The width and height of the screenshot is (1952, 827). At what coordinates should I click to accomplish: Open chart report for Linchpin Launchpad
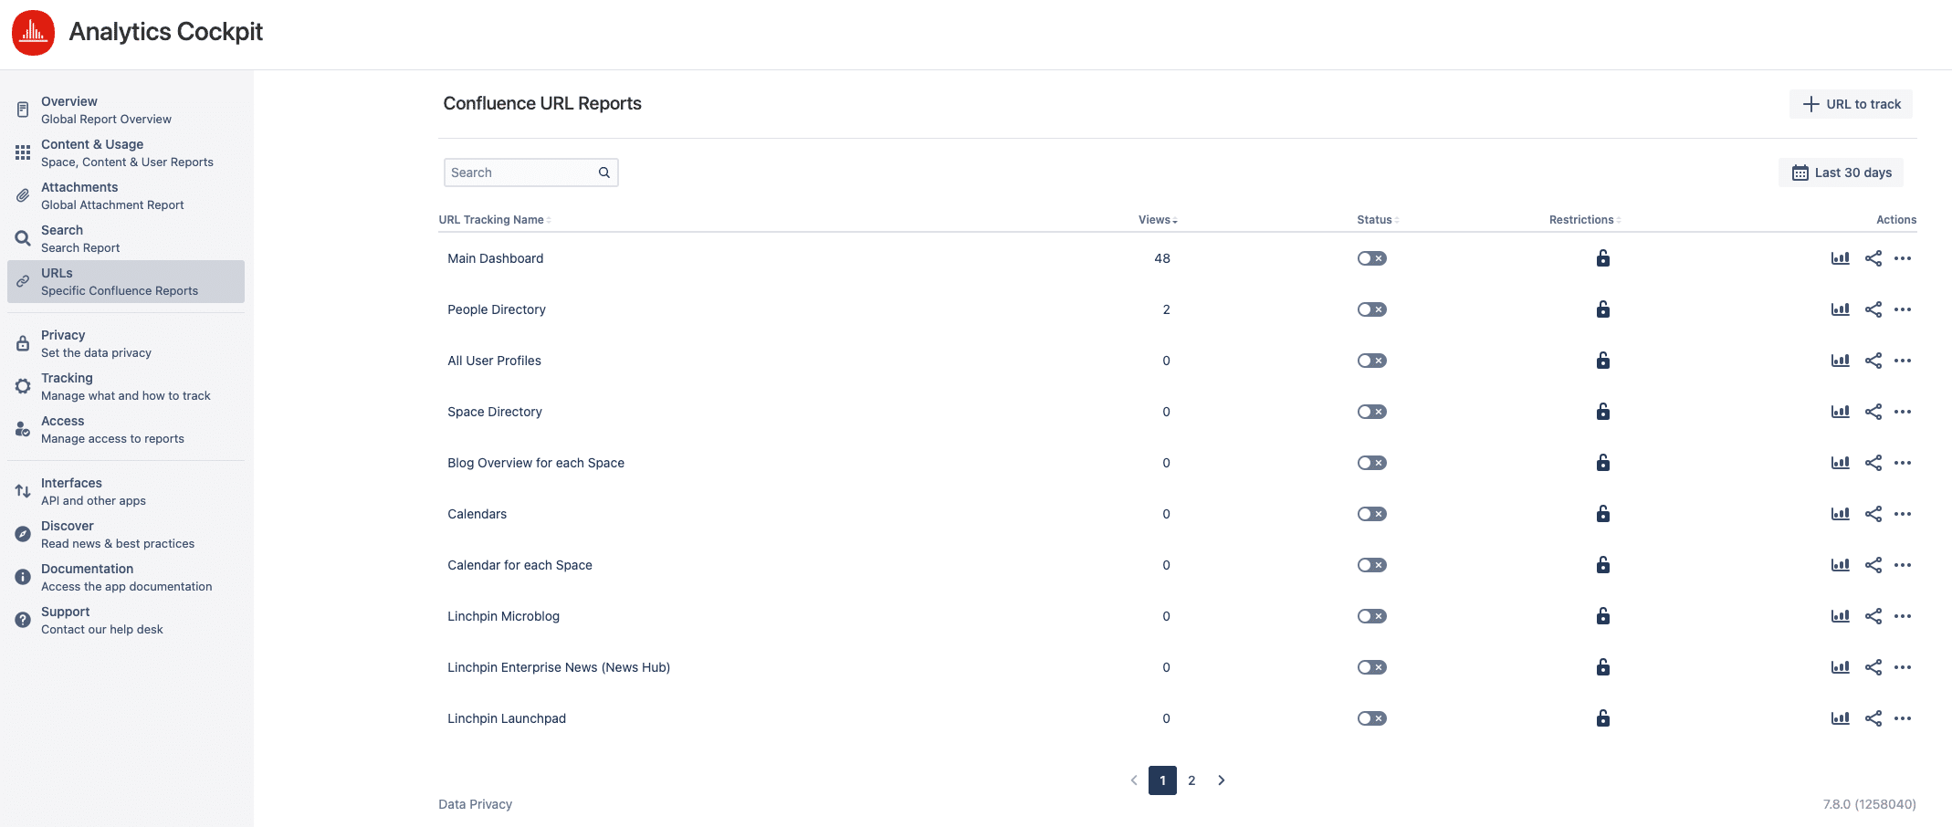click(x=1841, y=718)
